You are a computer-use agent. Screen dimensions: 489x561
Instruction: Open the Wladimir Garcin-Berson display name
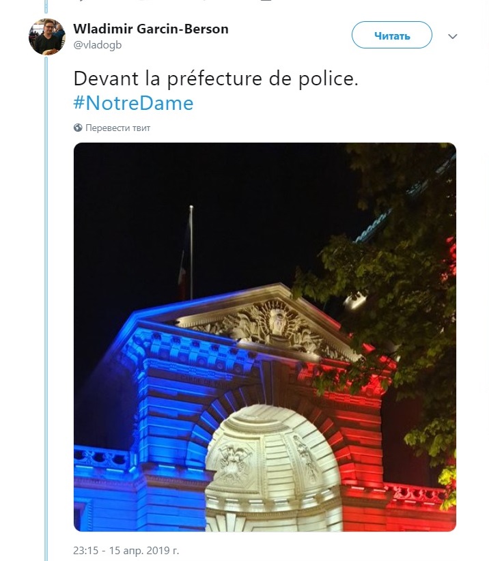pyautogui.click(x=151, y=29)
